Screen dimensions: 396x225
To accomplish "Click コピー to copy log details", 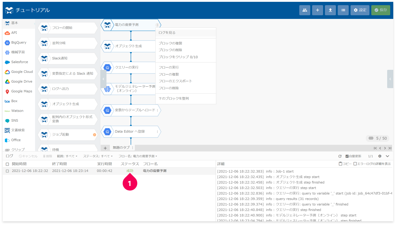I will coord(345,164).
